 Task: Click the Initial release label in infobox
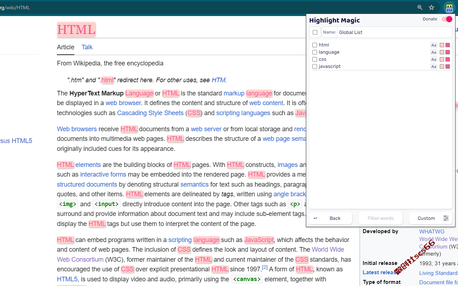[380, 263]
